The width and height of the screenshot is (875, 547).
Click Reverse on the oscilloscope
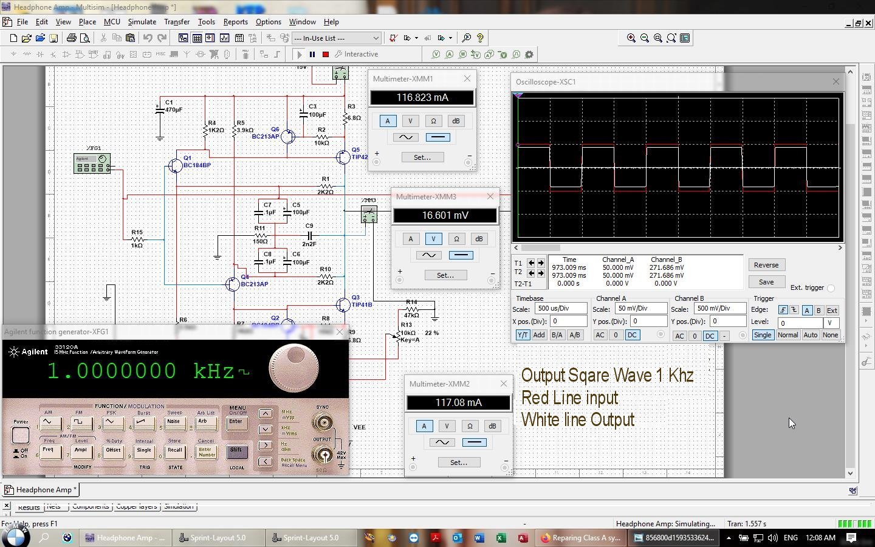coord(766,265)
